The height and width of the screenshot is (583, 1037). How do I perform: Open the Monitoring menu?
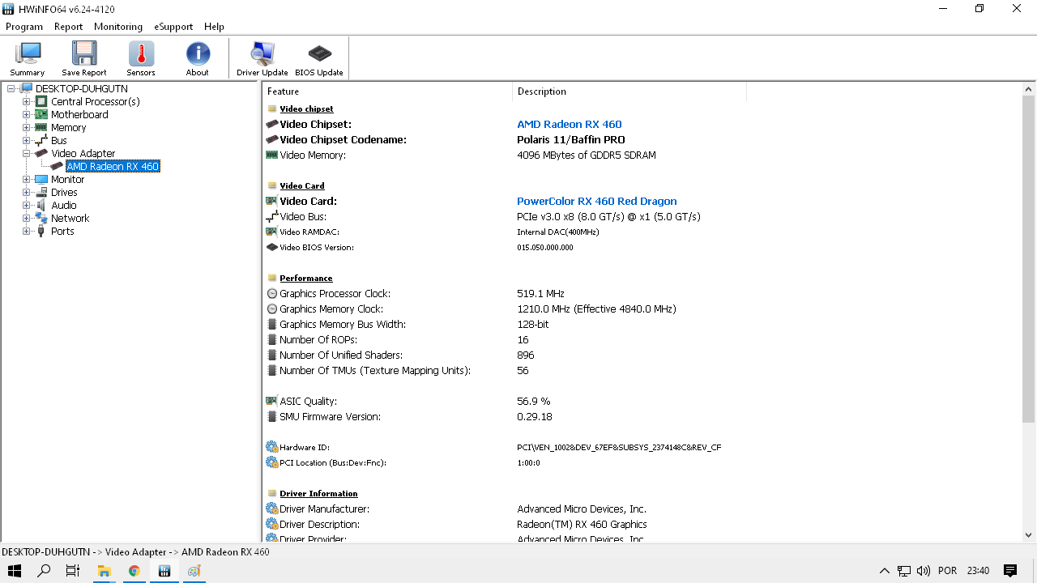118,27
